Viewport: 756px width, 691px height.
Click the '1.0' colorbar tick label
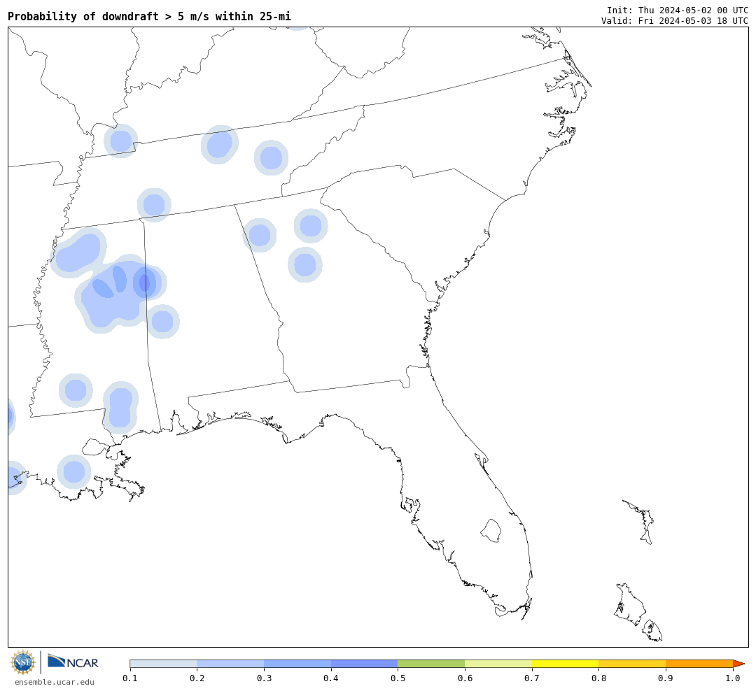(x=733, y=678)
